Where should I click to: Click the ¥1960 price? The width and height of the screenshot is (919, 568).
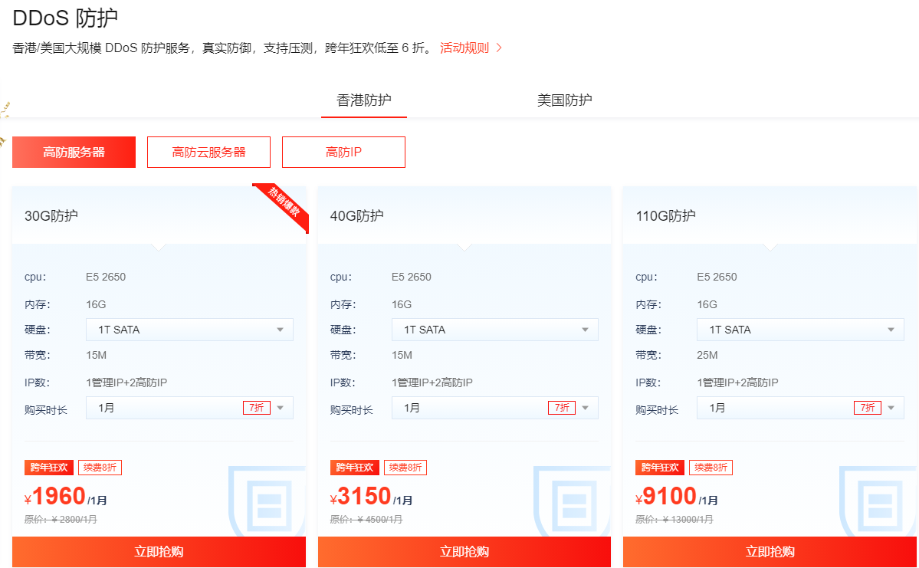tap(56, 497)
